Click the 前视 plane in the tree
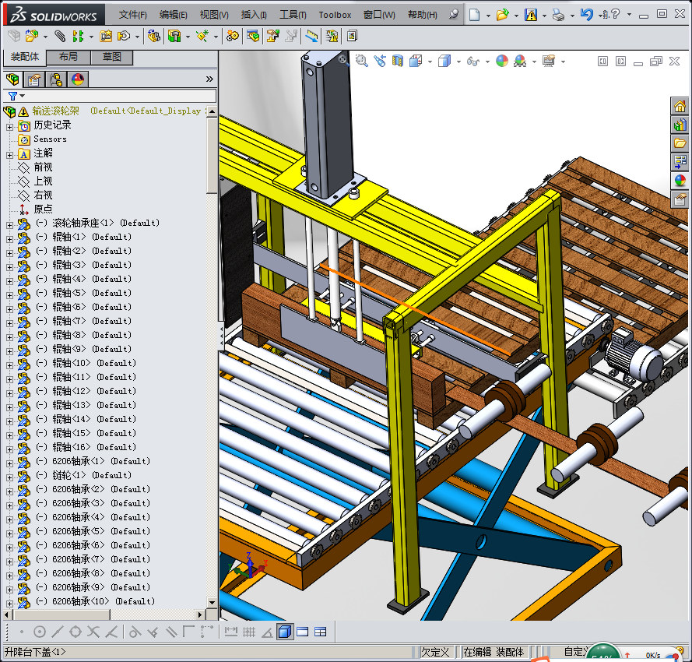Image resolution: width=692 pixels, height=662 pixels. [x=43, y=167]
